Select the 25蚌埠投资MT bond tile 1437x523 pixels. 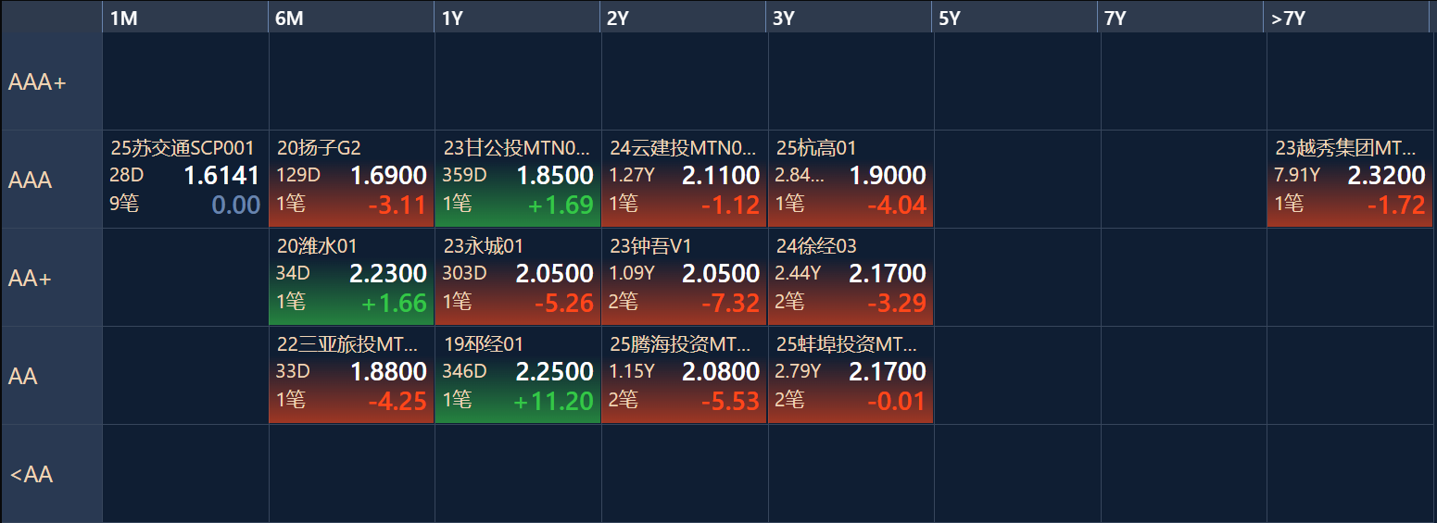tap(851, 375)
